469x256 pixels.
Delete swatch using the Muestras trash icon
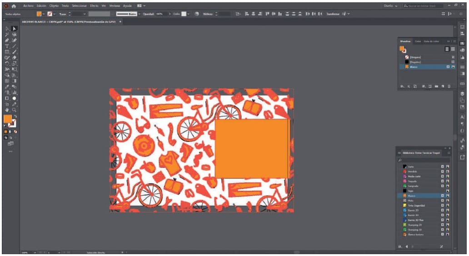pos(449,86)
